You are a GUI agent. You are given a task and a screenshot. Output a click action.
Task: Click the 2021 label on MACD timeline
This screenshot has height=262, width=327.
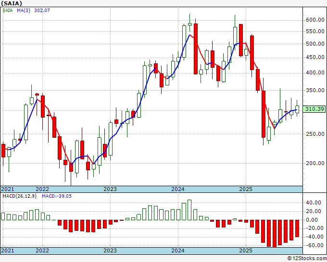[8, 250]
